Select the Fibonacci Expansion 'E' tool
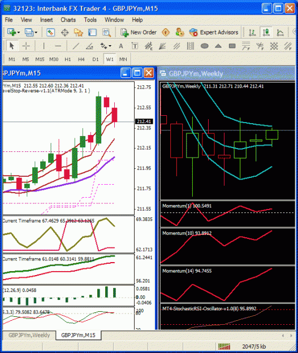Image resolution: width=298 pixels, height=353 pixels. pos(149,46)
